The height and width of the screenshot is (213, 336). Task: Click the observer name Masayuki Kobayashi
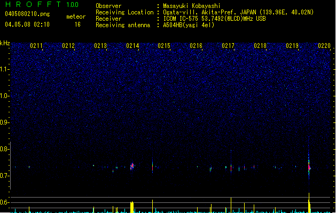coord(192,6)
